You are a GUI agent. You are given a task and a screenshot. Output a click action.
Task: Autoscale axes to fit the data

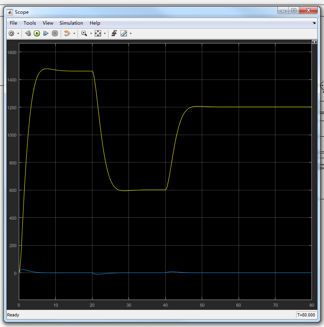(x=98, y=33)
